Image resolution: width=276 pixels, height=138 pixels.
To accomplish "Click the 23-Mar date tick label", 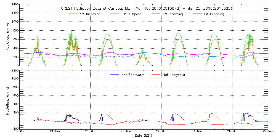I will [x=197, y=132].
